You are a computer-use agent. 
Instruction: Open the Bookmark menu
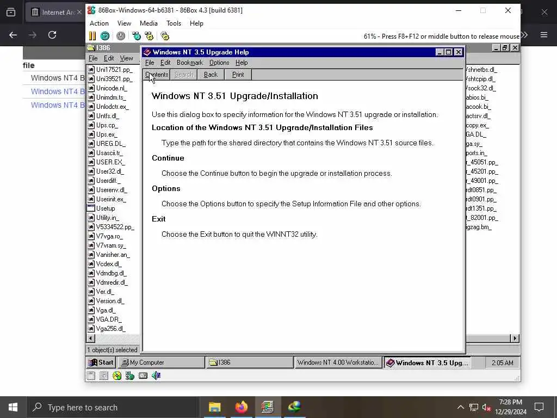coord(190,63)
